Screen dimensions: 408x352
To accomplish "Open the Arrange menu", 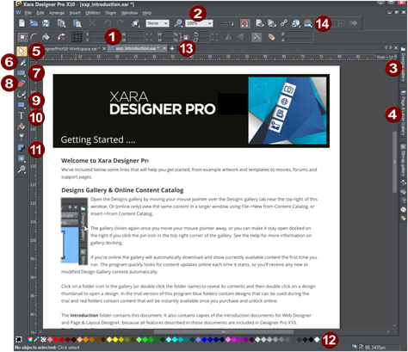I will point(57,13).
